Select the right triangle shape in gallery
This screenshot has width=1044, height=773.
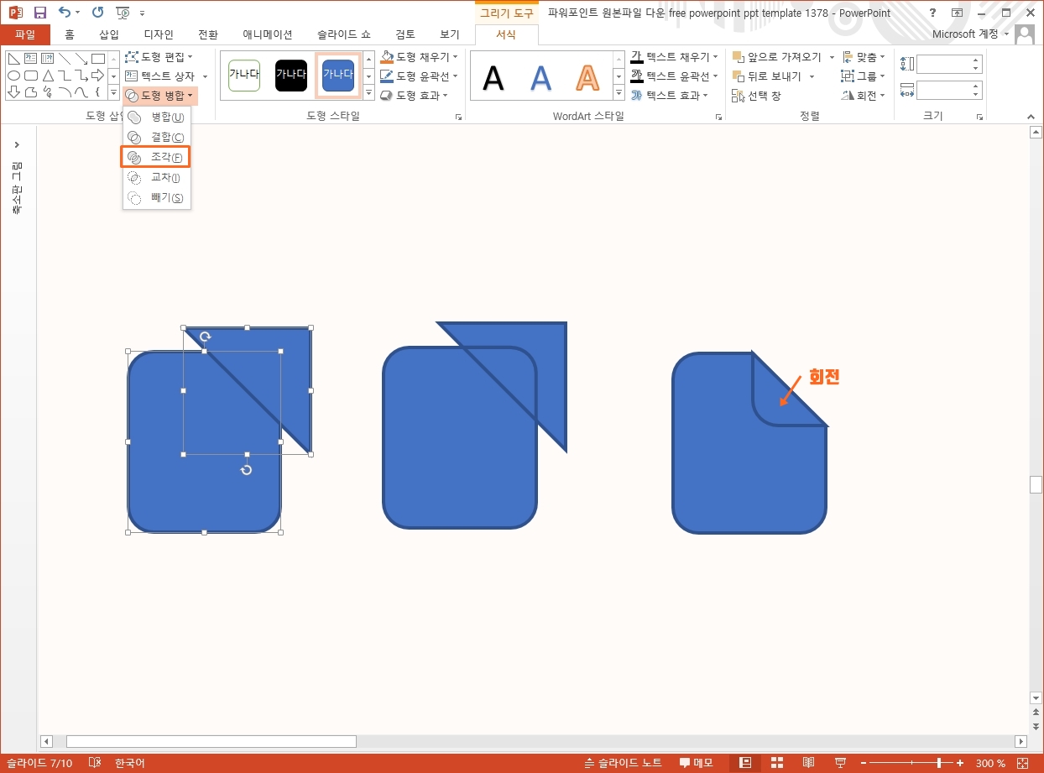13,59
